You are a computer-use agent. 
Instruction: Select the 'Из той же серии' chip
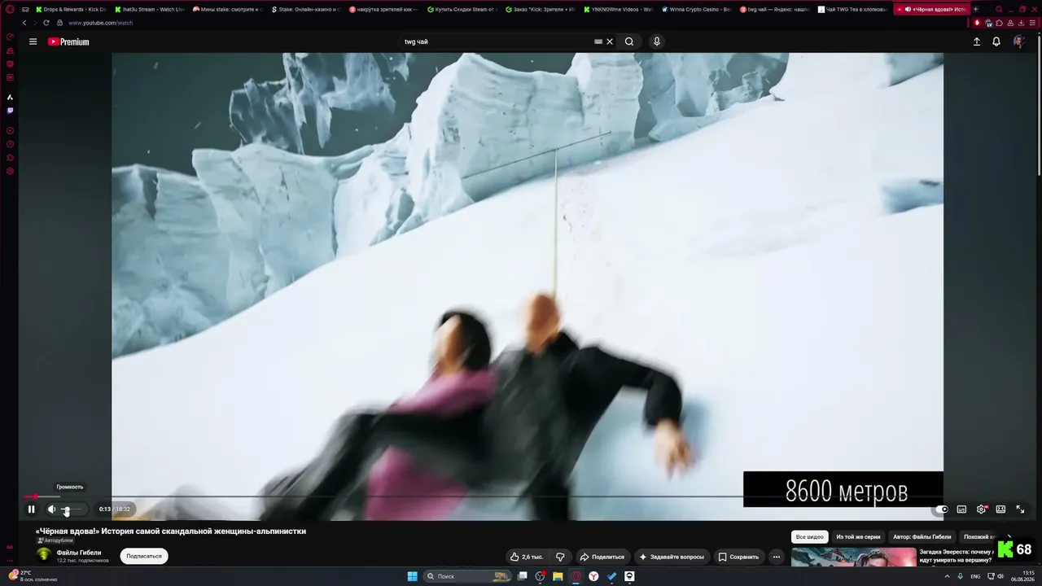(858, 537)
